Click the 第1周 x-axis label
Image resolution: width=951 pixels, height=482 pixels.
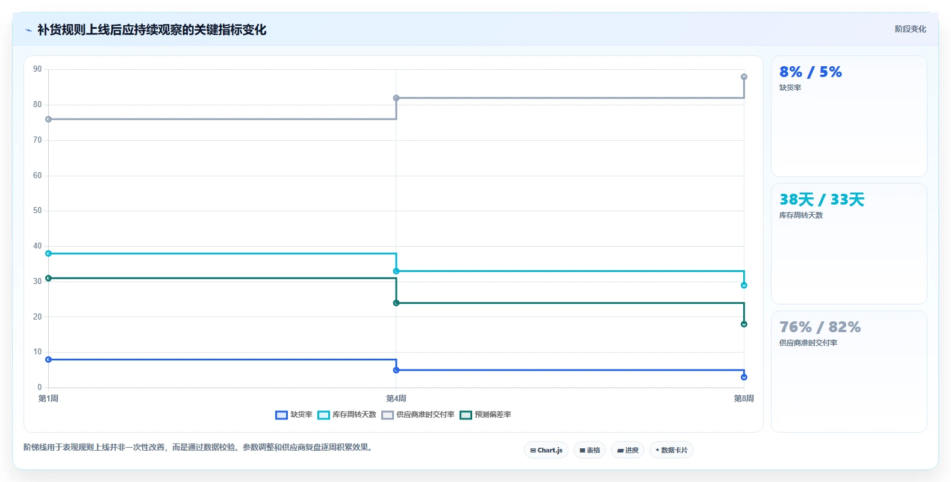tap(48, 398)
